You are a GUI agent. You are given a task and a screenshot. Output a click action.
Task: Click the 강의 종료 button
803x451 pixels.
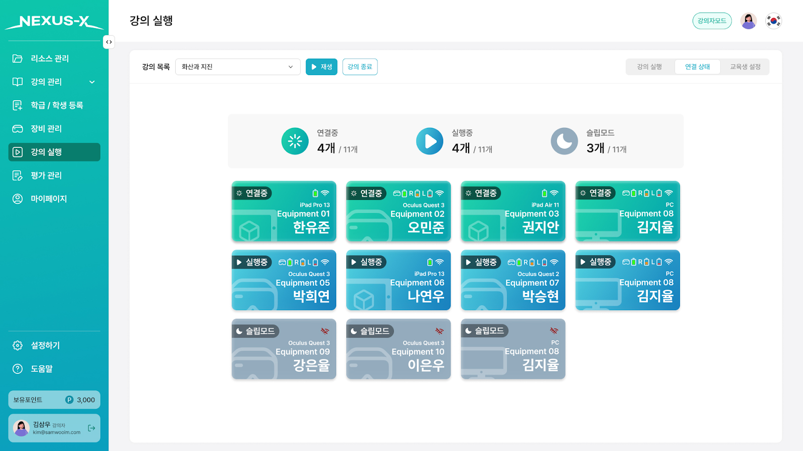[360, 67]
